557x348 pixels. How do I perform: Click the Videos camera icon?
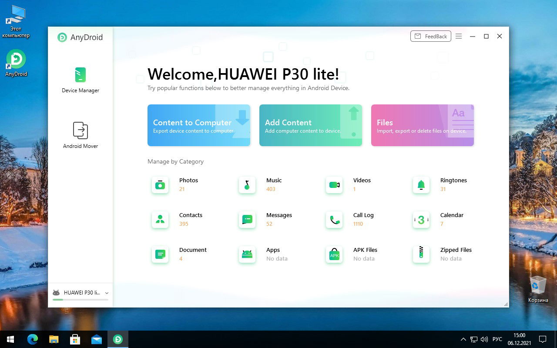click(334, 185)
